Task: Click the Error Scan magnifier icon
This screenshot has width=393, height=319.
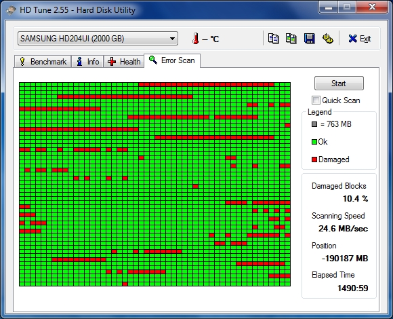Action: pos(153,60)
